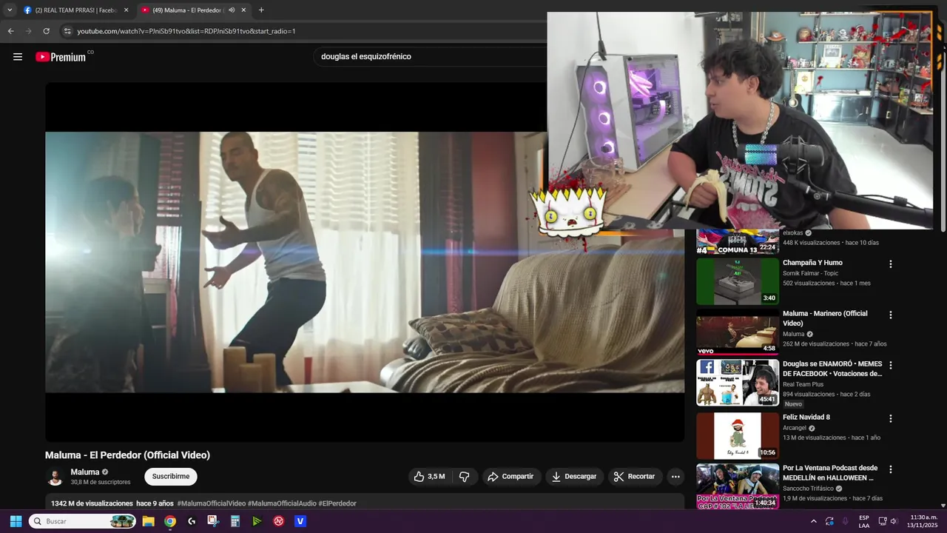Open system volume tray icon
Image resolution: width=947 pixels, height=533 pixels.
tap(894, 521)
